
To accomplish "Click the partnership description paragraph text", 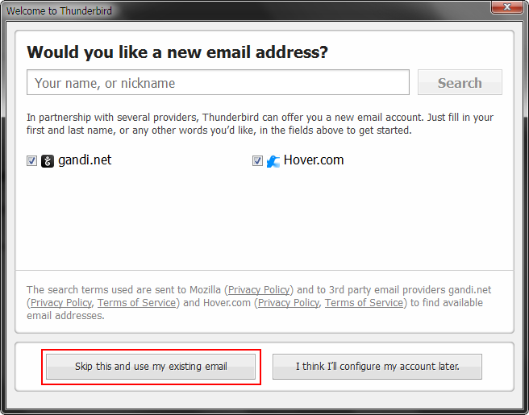I will click(x=260, y=124).
